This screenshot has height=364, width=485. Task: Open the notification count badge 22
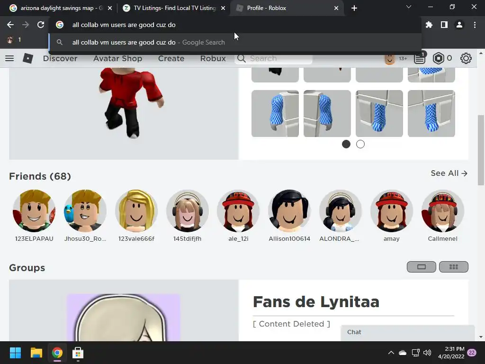click(472, 353)
